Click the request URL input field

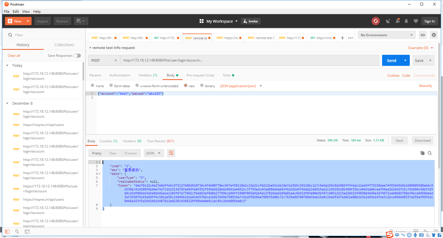tap(249, 60)
